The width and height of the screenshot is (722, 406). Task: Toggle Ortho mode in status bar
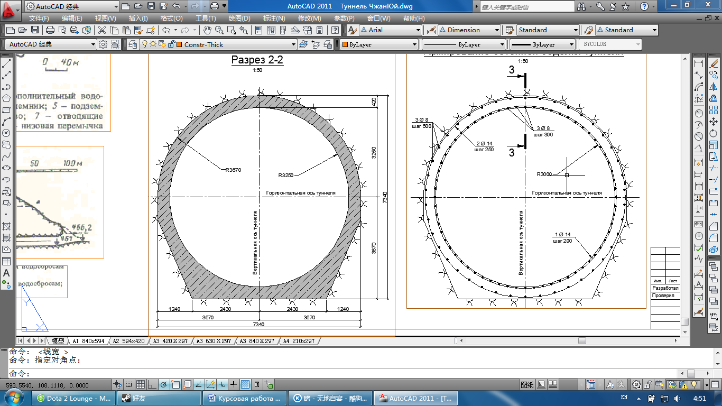(152, 384)
